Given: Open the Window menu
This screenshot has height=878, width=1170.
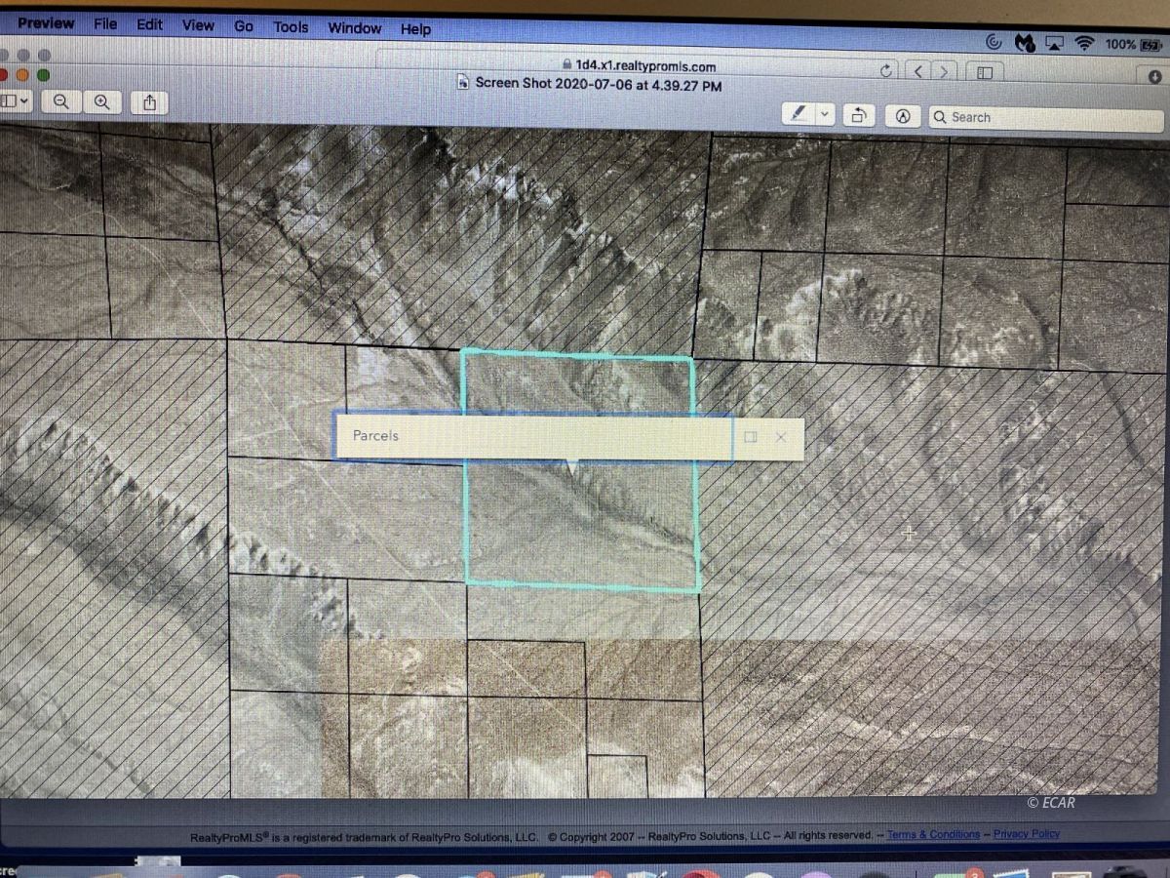Looking at the screenshot, I should (354, 28).
